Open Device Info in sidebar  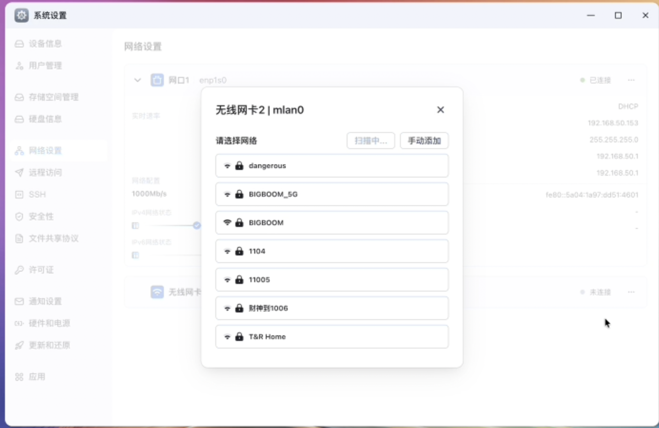point(45,44)
